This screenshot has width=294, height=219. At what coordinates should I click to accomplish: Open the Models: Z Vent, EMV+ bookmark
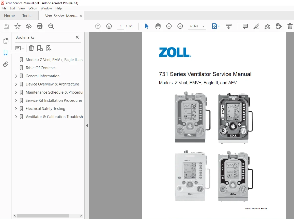(x=54, y=60)
